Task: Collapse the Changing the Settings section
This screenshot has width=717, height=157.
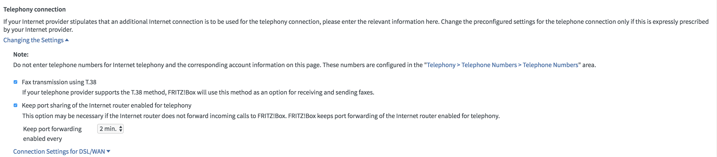Action: 33,40
